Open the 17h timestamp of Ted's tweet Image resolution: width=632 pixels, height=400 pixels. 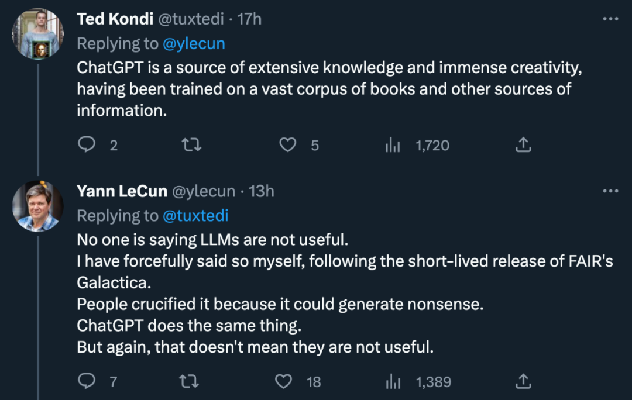pos(249,19)
